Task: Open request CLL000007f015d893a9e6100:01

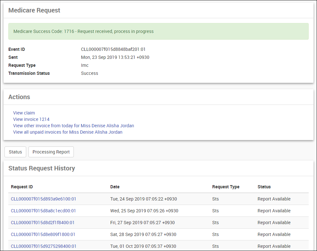Action: (43, 199)
